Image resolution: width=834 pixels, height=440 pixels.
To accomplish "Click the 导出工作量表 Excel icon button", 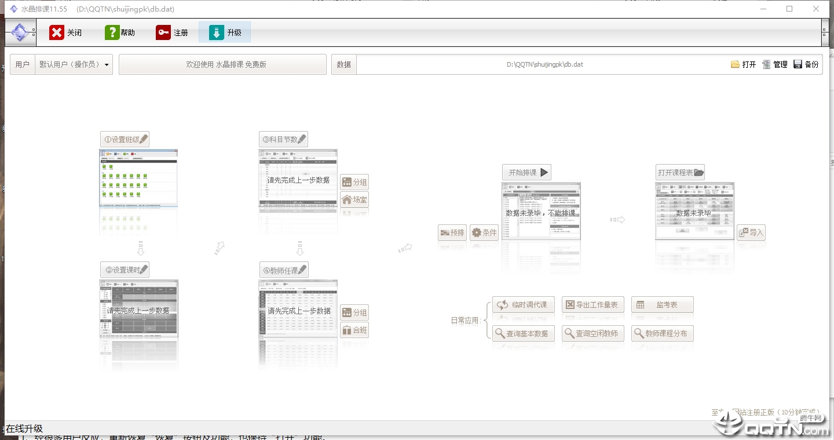I will tap(593, 304).
